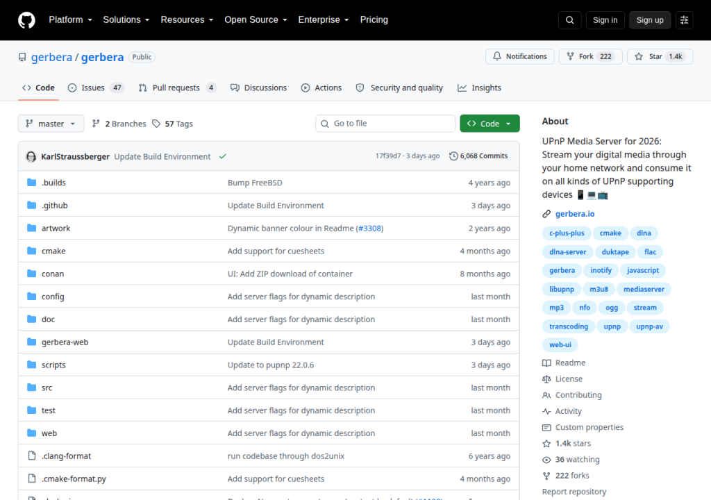This screenshot has width=711, height=500.
Task: Open the Pricing page
Action: pyautogui.click(x=374, y=20)
